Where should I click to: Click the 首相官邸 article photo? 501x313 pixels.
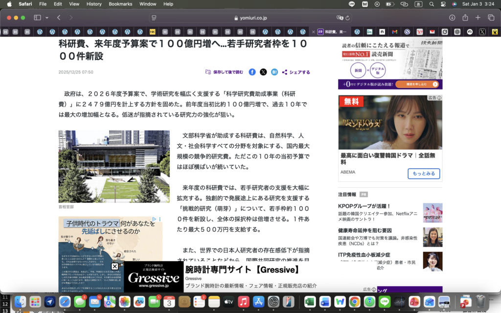[114, 166]
